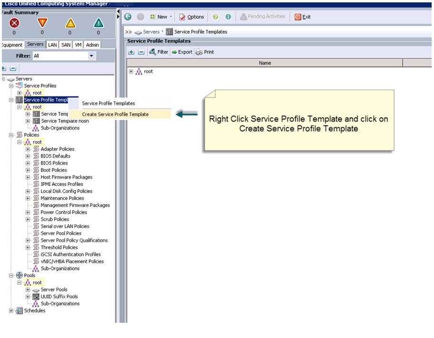Click the critical faults red X icon

click(x=14, y=23)
